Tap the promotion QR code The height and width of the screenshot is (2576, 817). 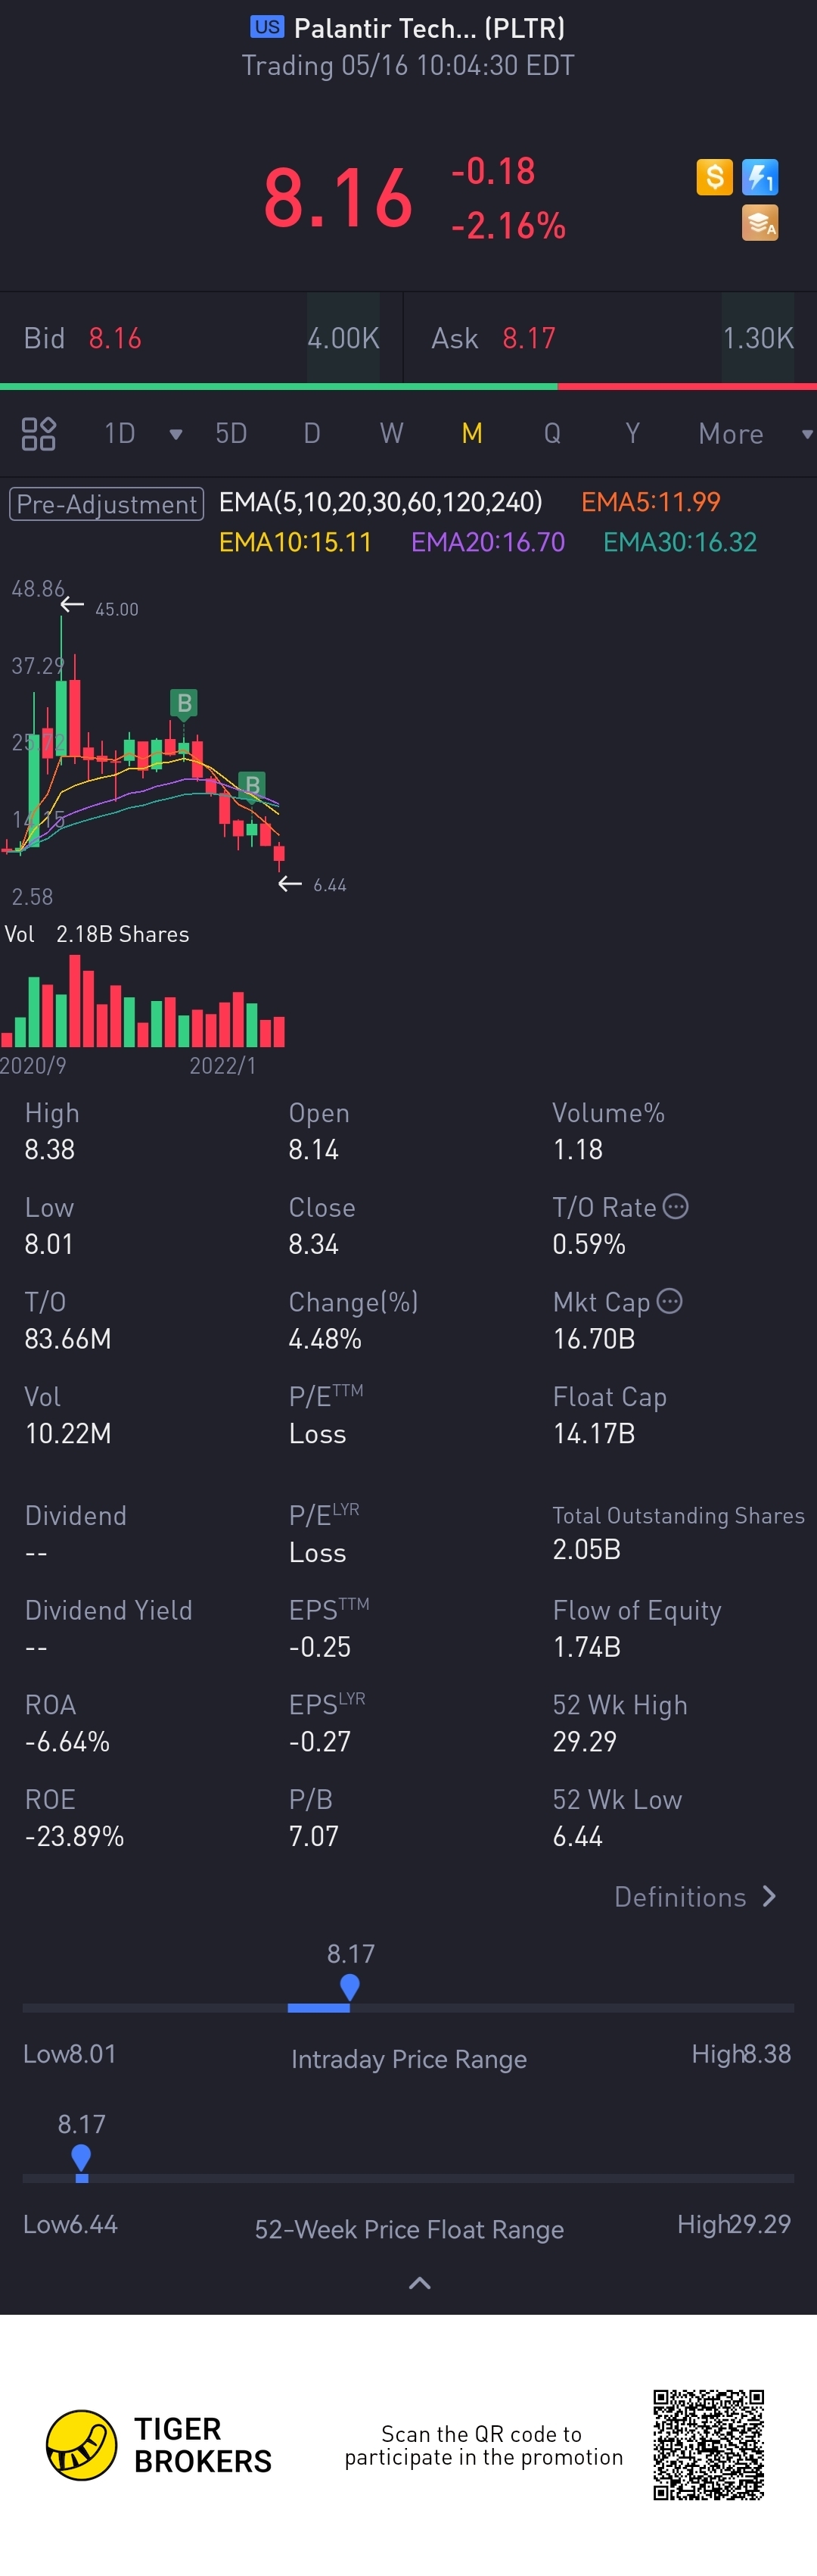pos(708,2445)
